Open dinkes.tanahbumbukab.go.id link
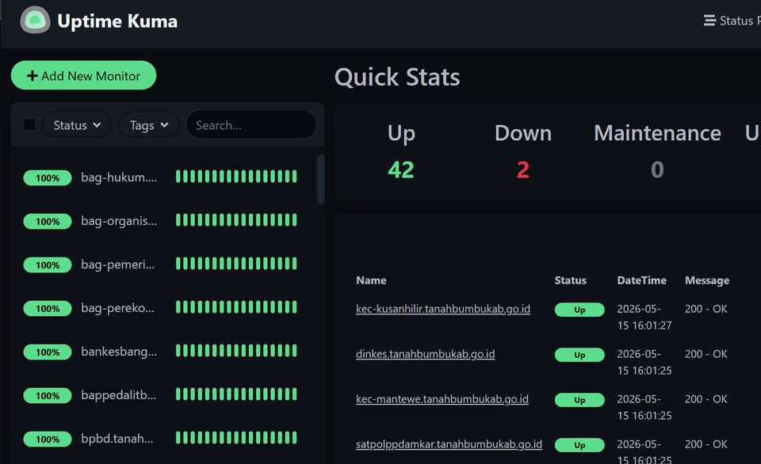Image resolution: width=761 pixels, height=464 pixels. (x=425, y=354)
